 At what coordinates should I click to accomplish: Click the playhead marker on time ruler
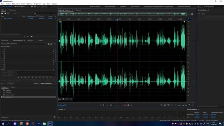[117, 19]
